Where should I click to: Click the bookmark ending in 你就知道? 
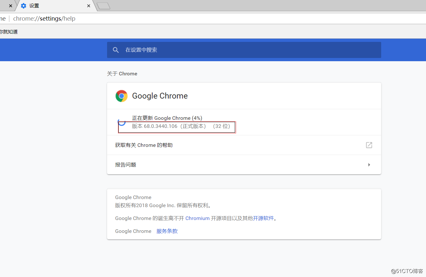pos(9,32)
